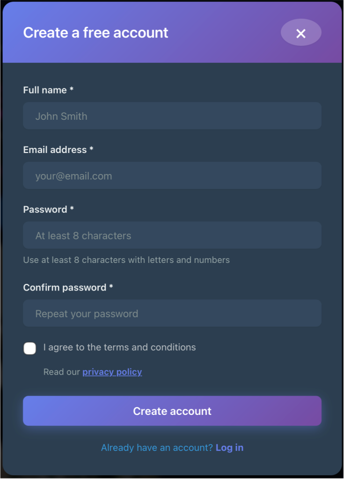Click the asterisk beside the Email address label
This screenshot has width=344, height=479.
pyautogui.click(x=91, y=149)
